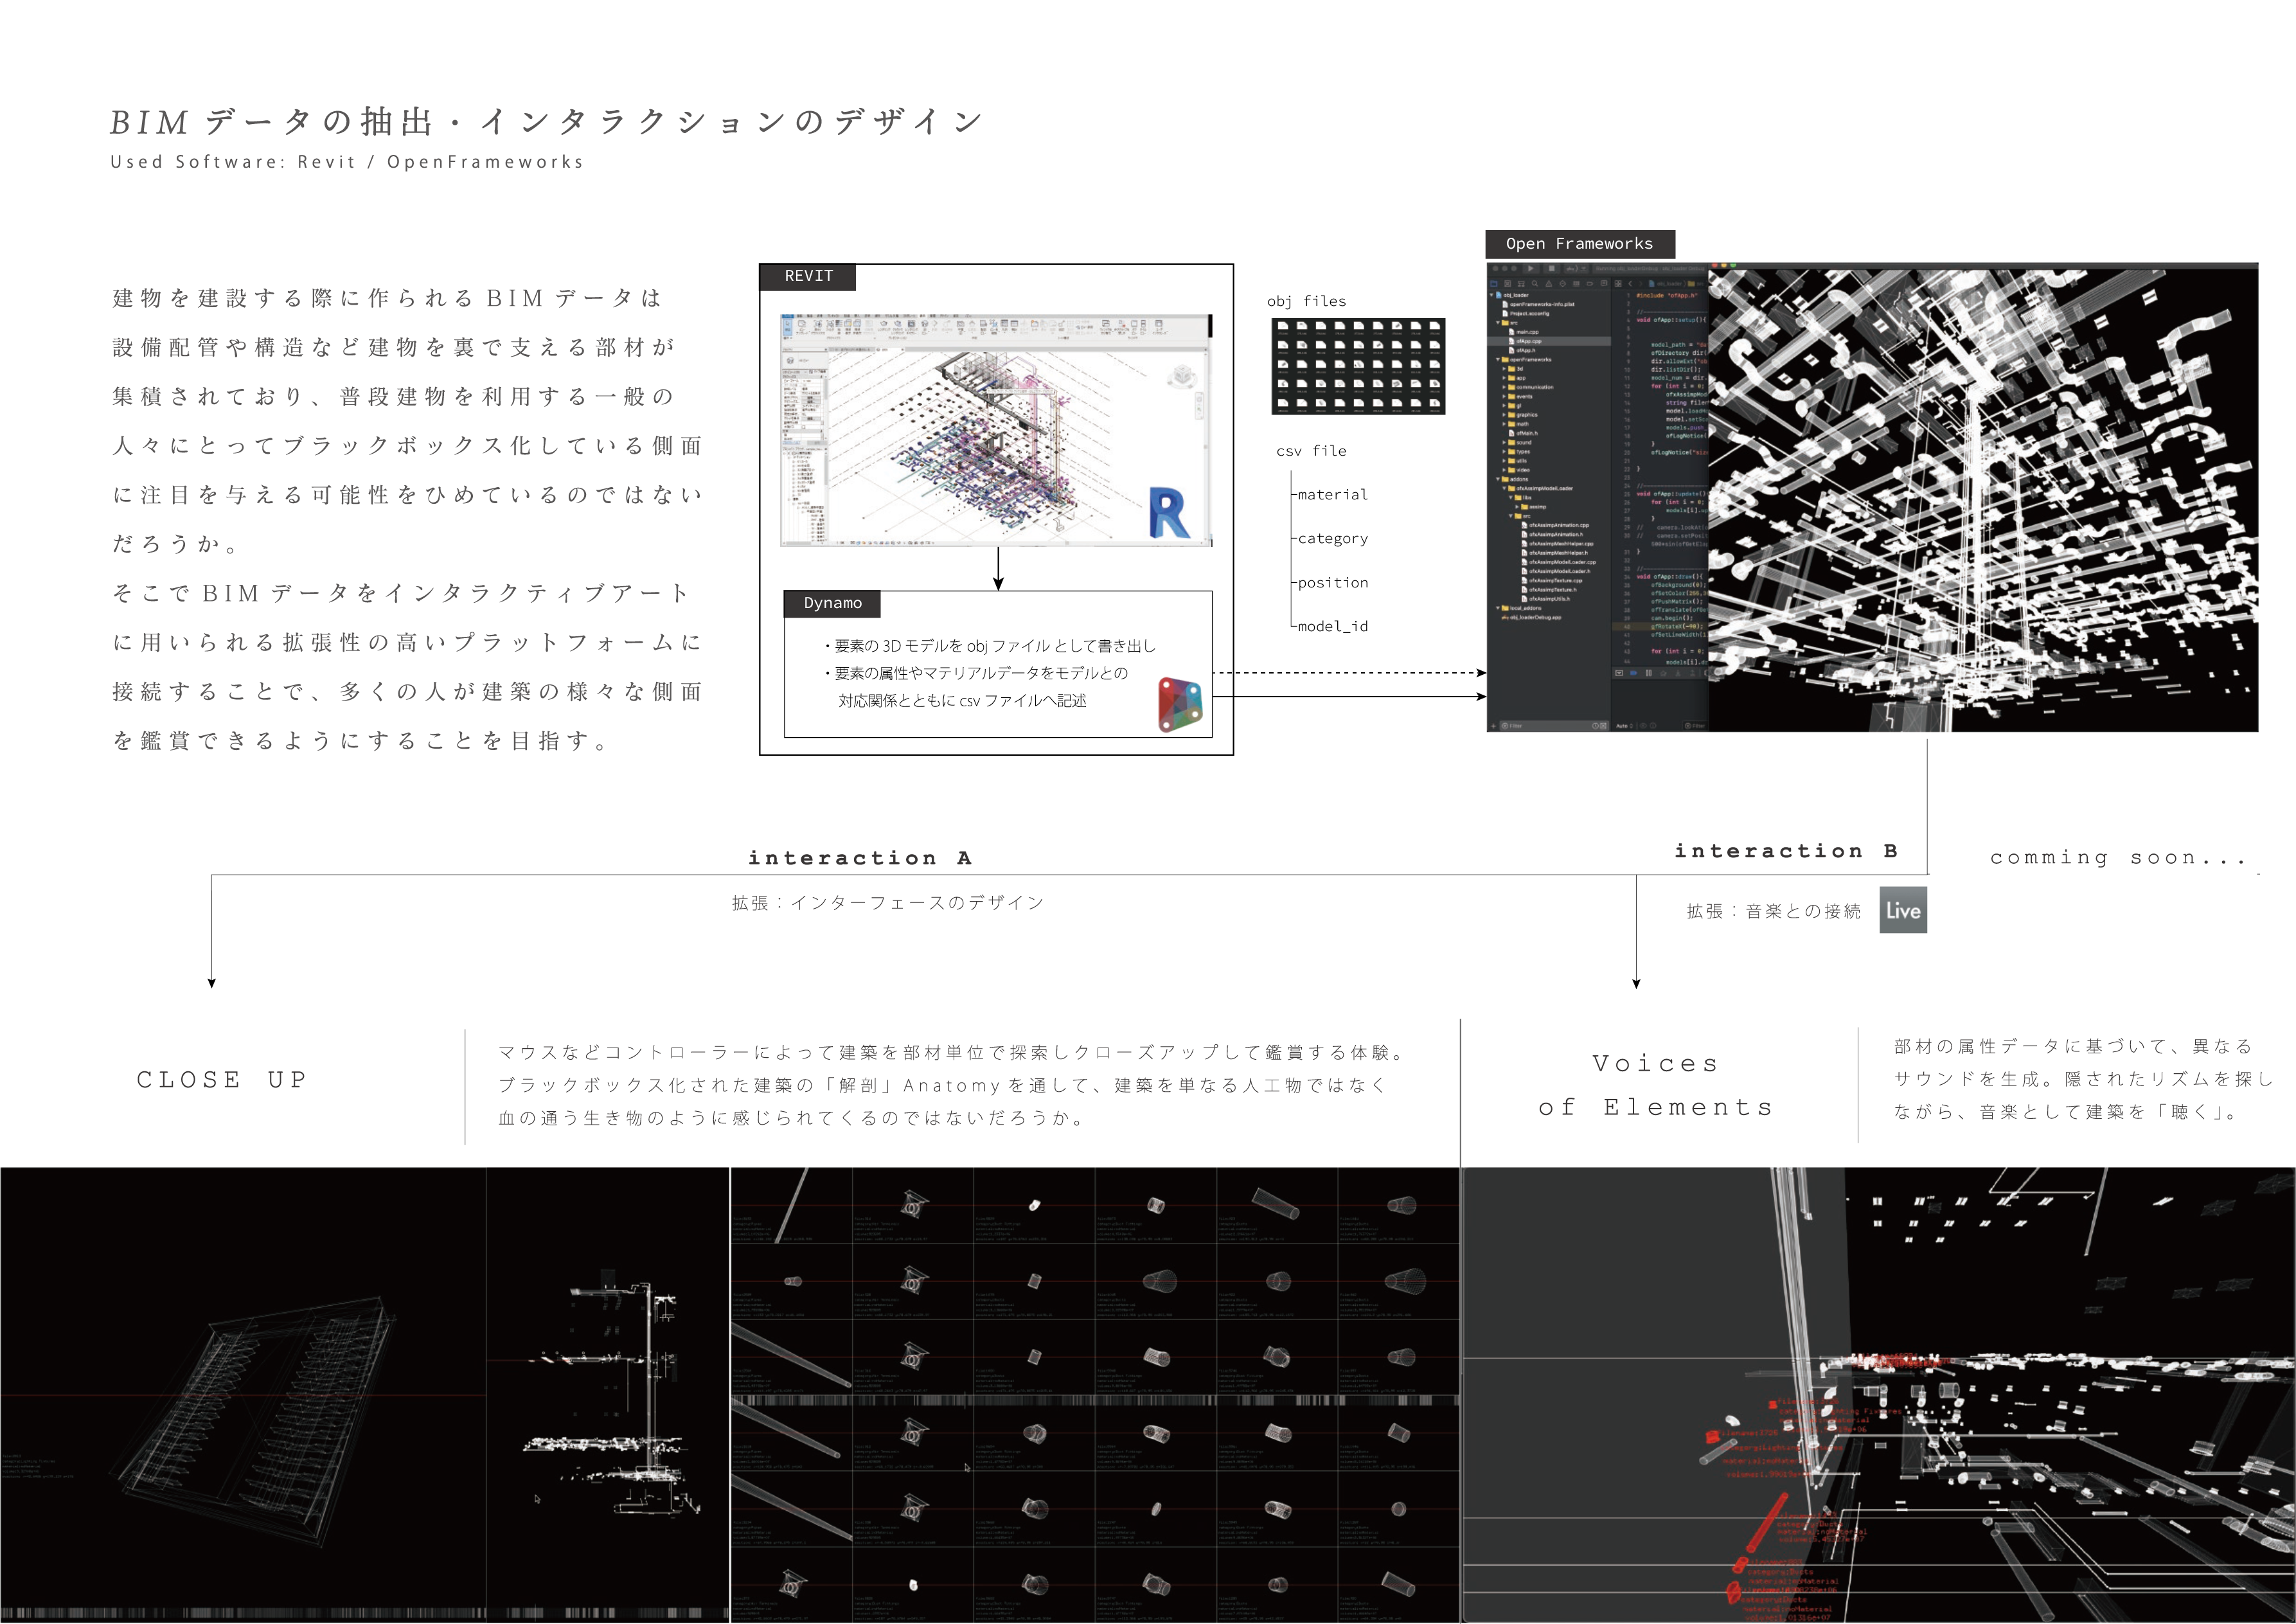Collapse the addons folder in navigator

click(1498, 479)
